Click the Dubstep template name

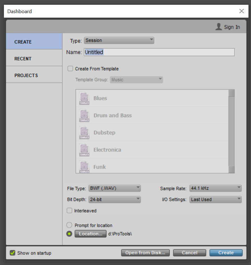(104, 133)
